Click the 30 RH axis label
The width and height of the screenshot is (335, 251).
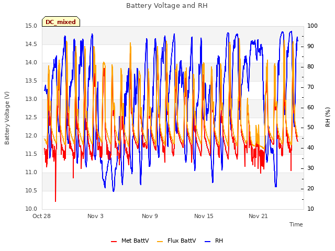(310, 168)
